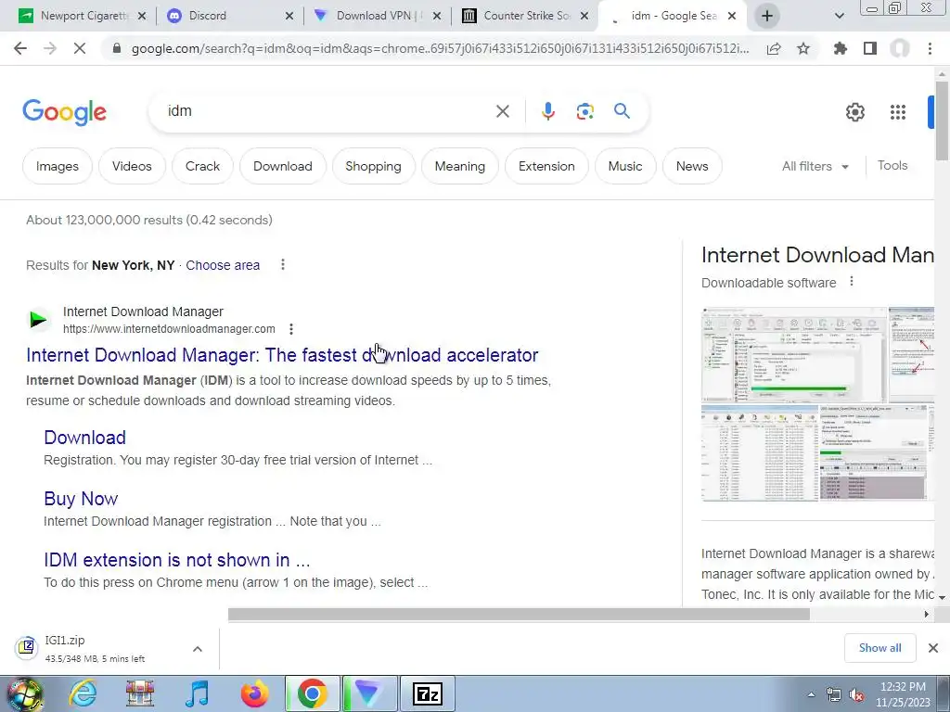This screenshot has height=712, width=950.
Task: Start voice search with microphone icon
Action: pyautogui.click(x=547, y=111)
